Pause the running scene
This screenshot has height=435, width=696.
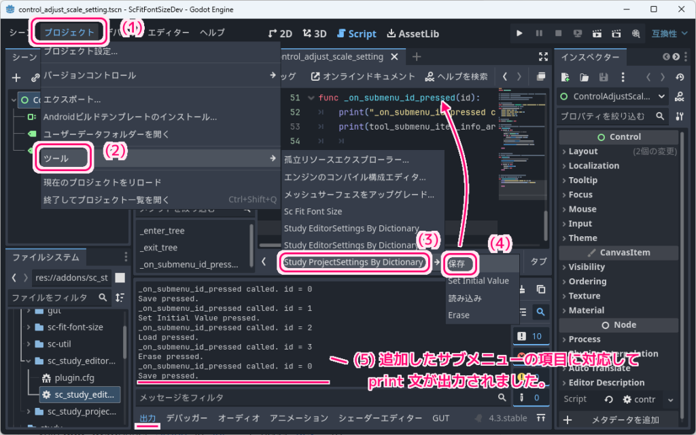538,33
